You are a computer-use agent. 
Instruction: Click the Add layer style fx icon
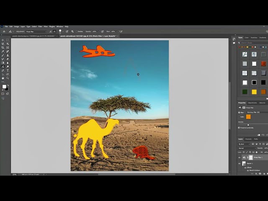256,174
